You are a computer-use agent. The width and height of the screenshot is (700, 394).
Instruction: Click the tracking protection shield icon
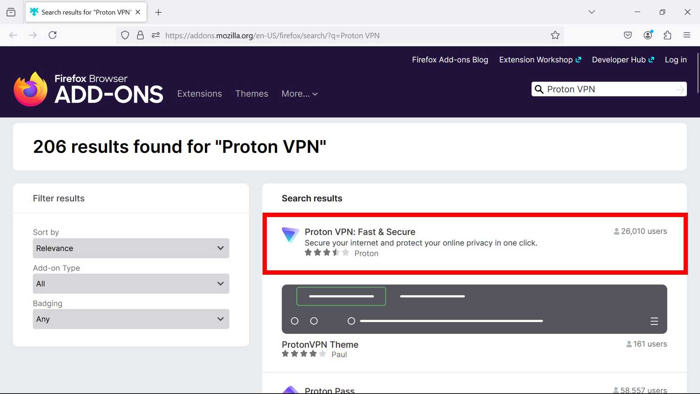[125, 35]
